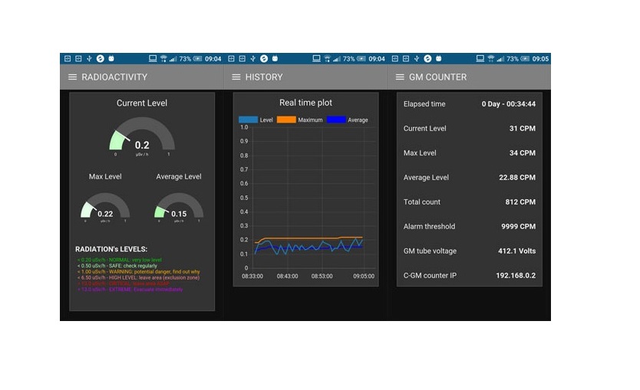The width and height of the screenshot is (640, 390).
Task: Open the hamburger menu beside HISTORY
Action: 236,77
